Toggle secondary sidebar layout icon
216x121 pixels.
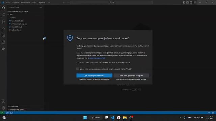tap(191, 2)
